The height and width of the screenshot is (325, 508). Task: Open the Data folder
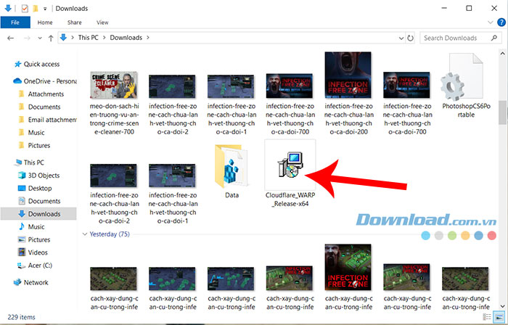232,169
